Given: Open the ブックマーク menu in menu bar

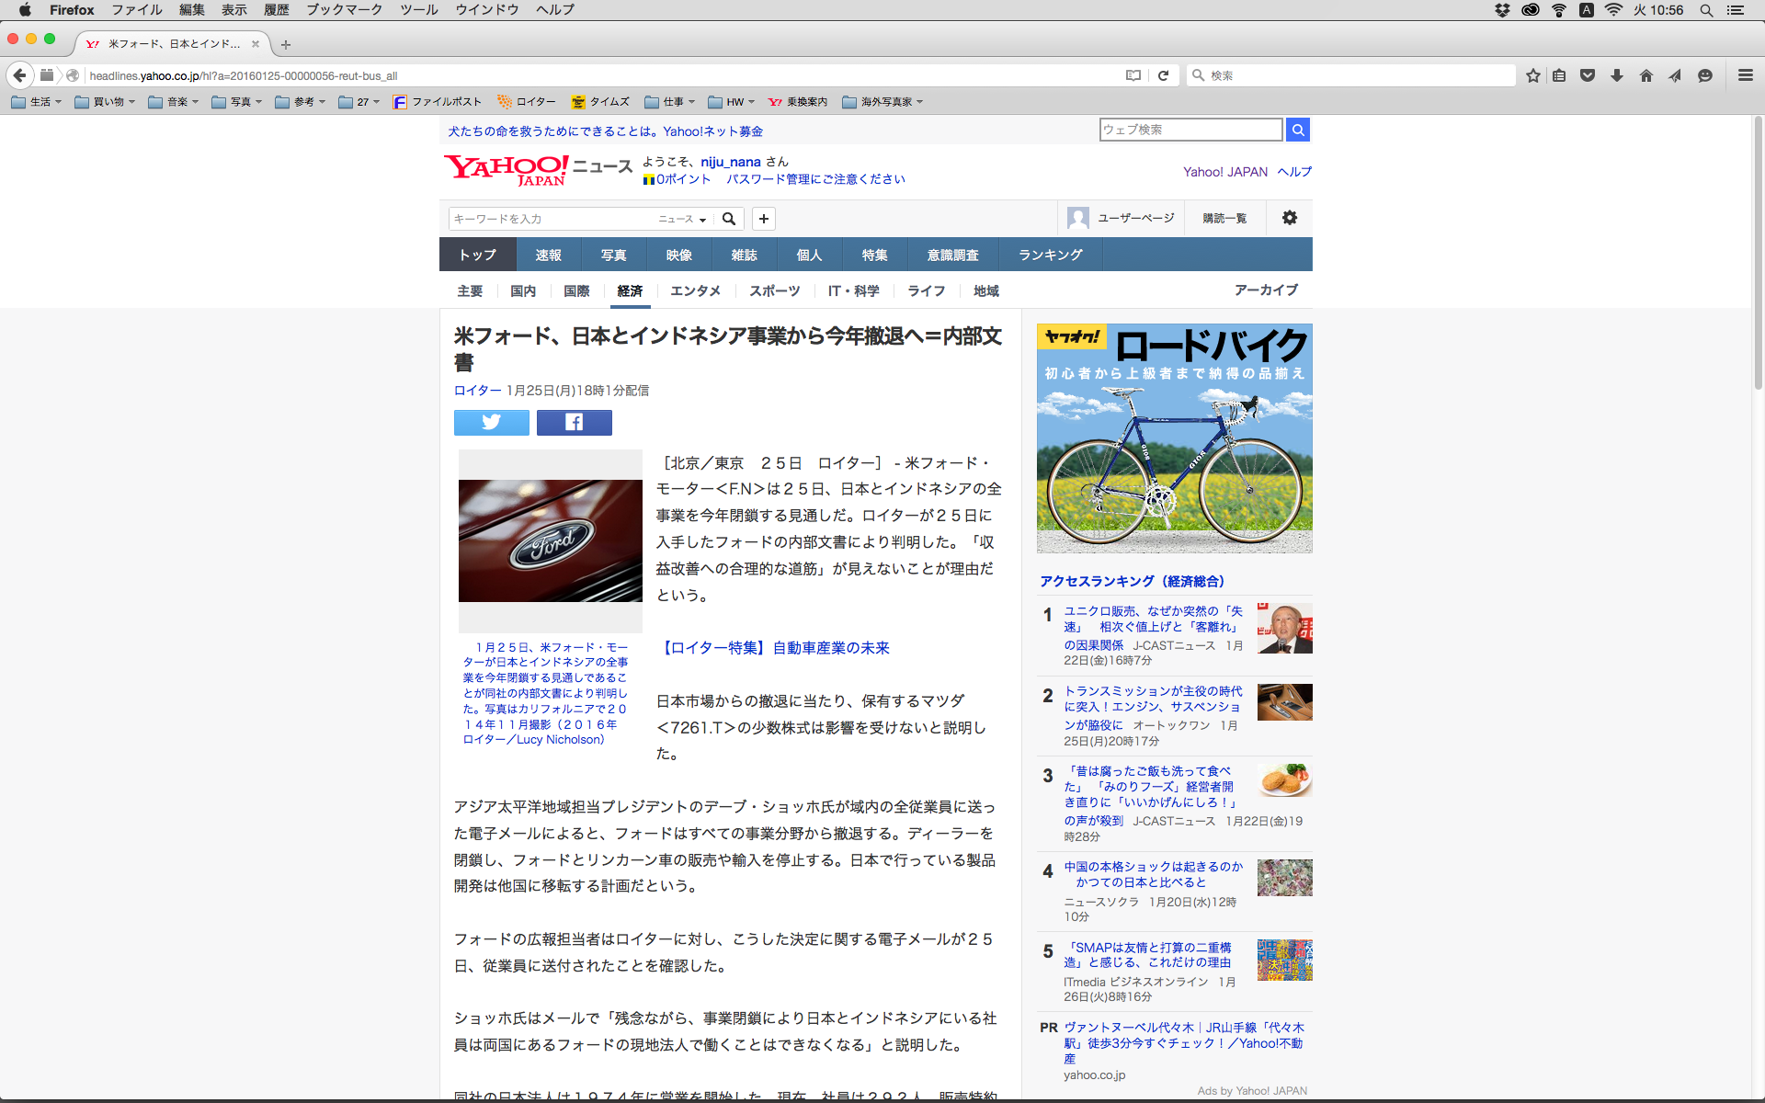Looking at the screenshot, I should 344,10.
